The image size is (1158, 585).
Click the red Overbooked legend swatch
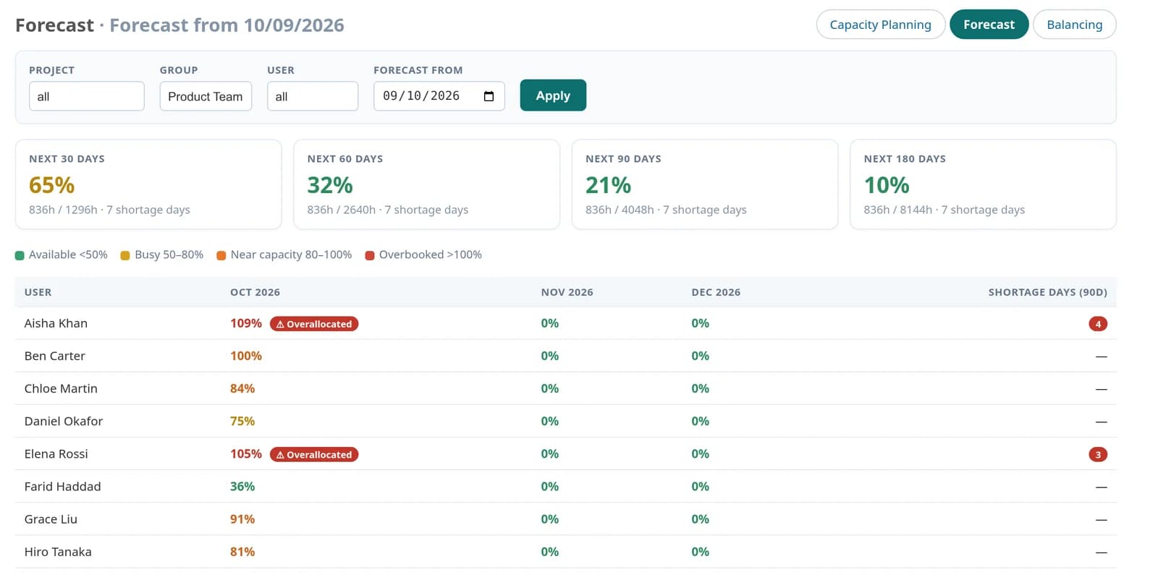(370, 255)
